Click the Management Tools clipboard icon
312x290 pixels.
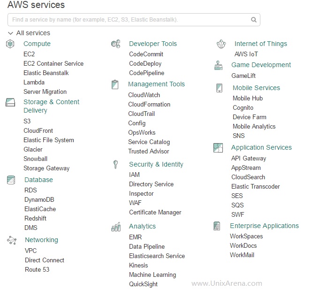115,84
